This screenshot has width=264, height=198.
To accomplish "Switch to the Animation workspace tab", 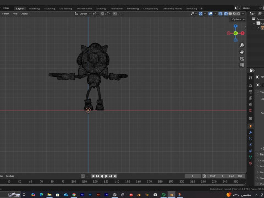I will 117,9.
